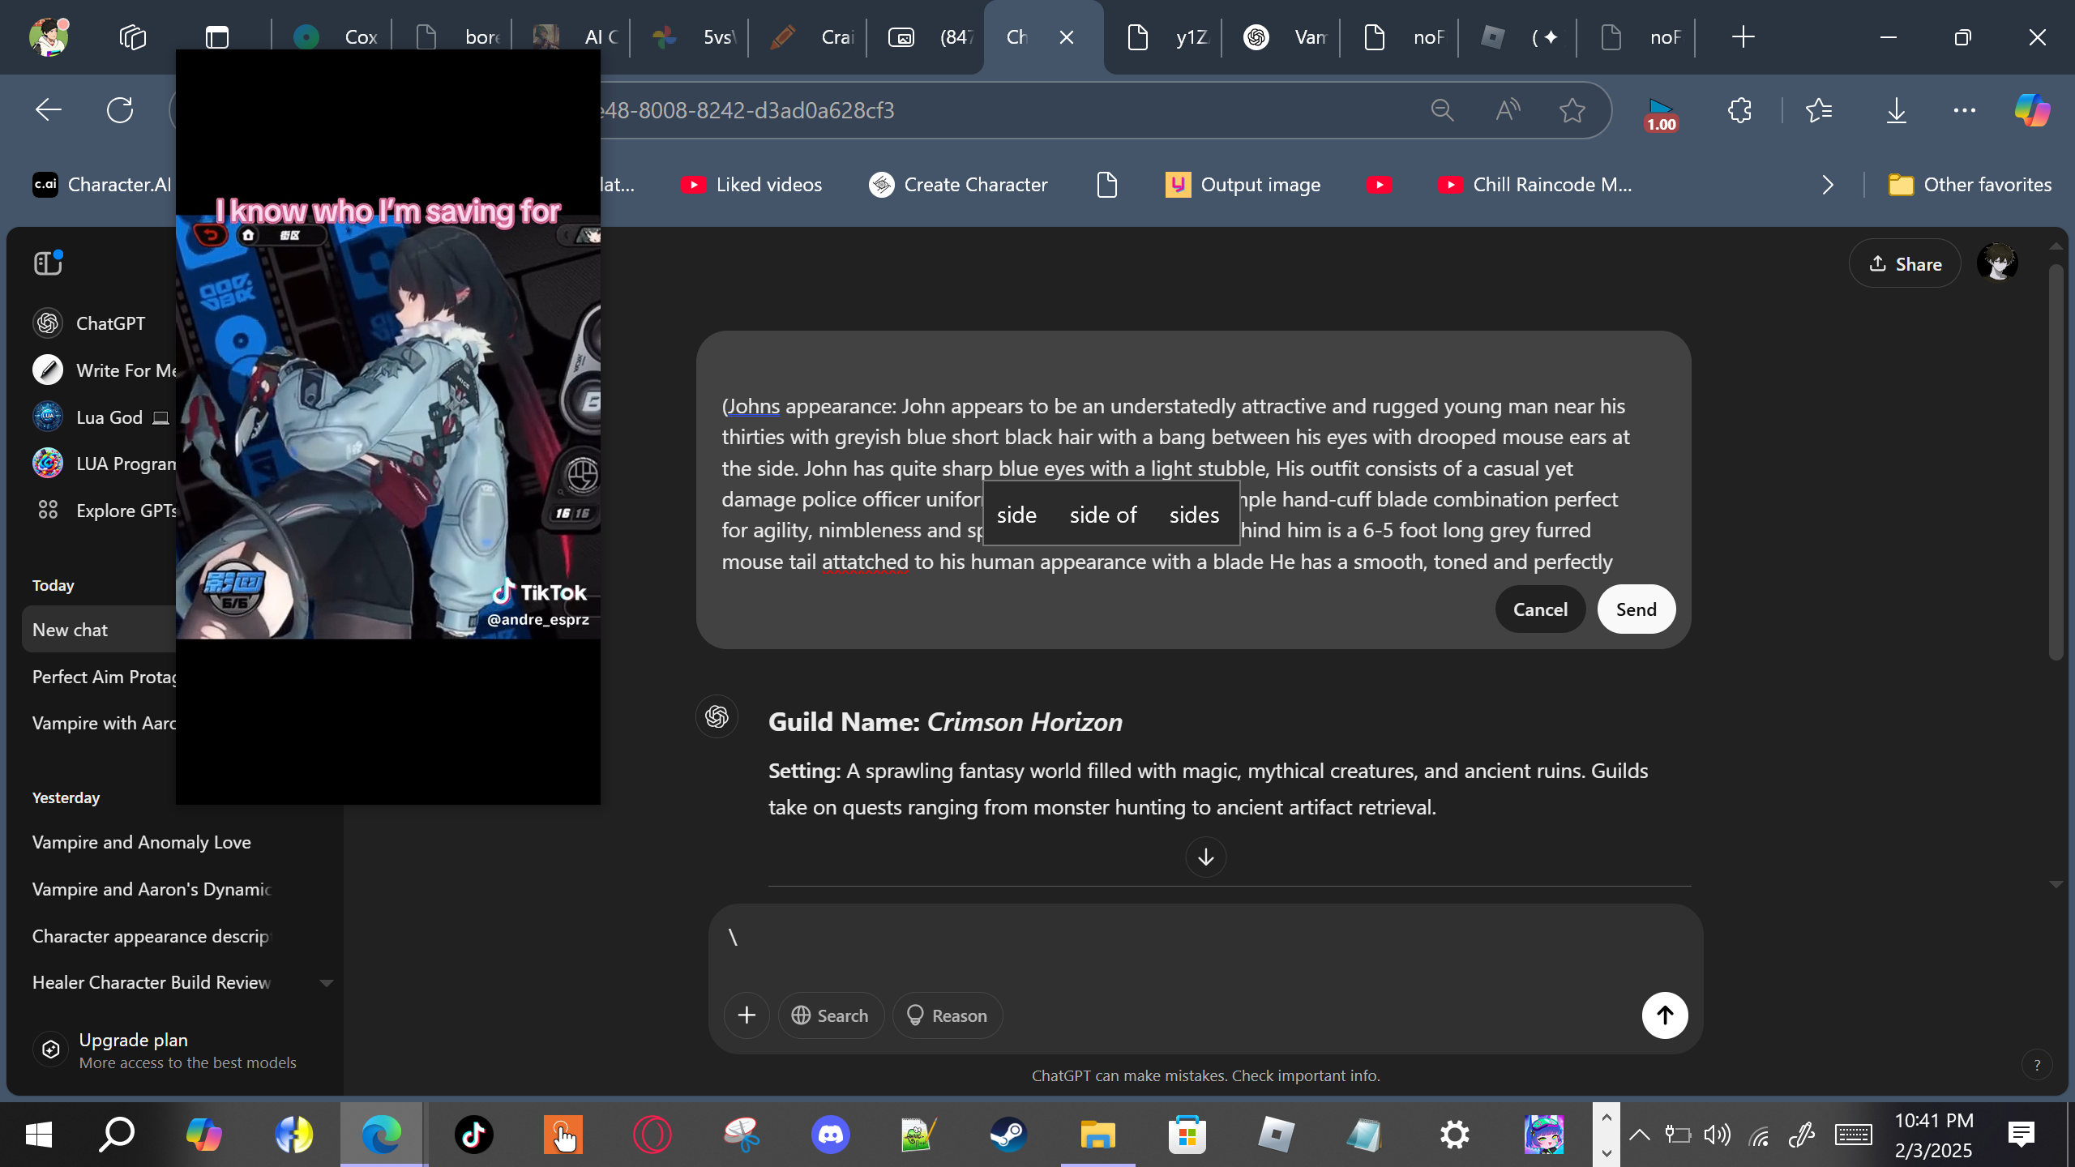The width and height of the screenshot is (2075, 1167).
Task: Open the Windows Start menu
Action: coord(39,1134)
